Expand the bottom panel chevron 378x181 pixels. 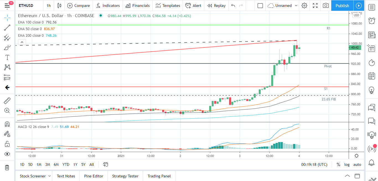click(347, 176)
